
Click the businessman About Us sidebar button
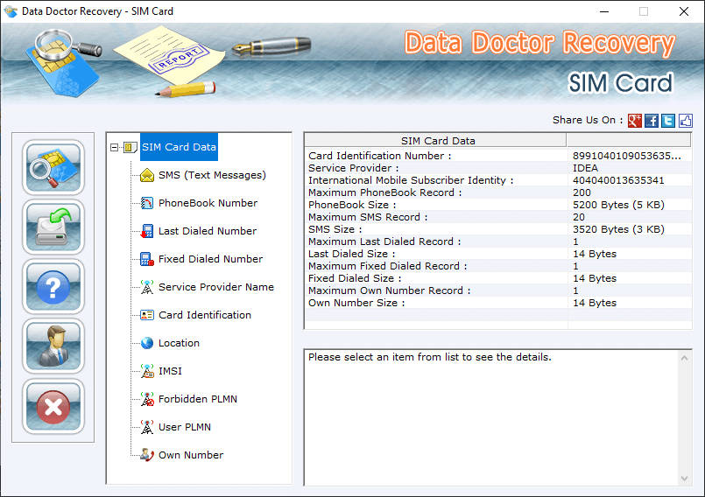click(x=53, y=346)
